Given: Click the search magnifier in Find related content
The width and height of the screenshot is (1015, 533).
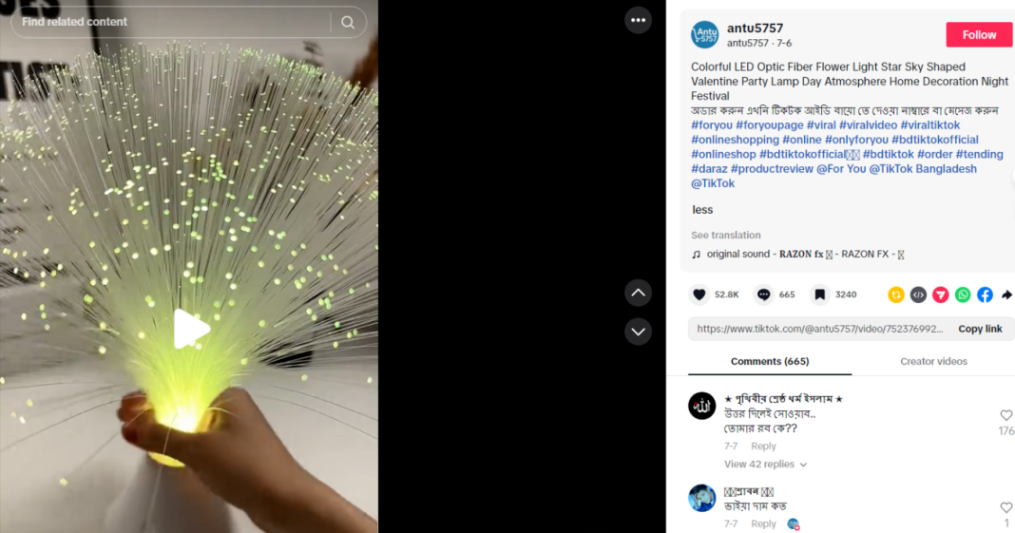Looking at the screenshot, I should pyautogui.click(x=348, y=22).
